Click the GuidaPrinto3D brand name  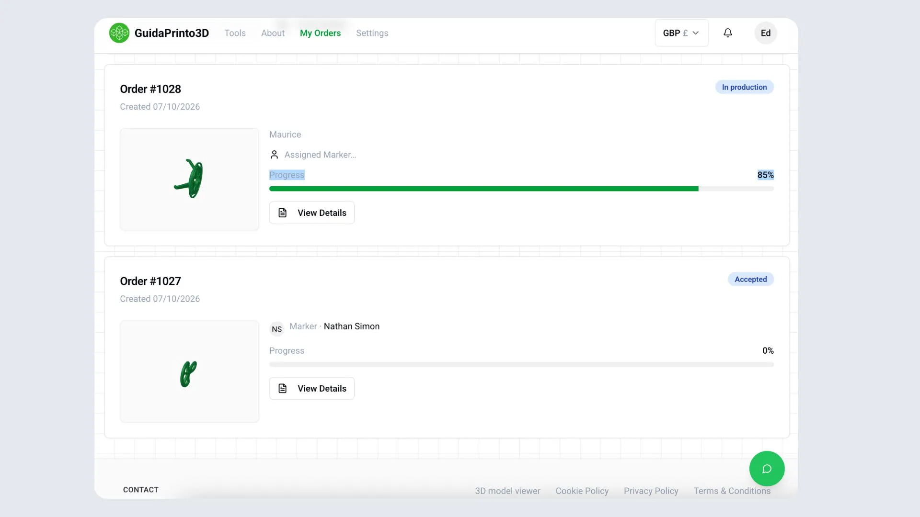coord(172,33)
